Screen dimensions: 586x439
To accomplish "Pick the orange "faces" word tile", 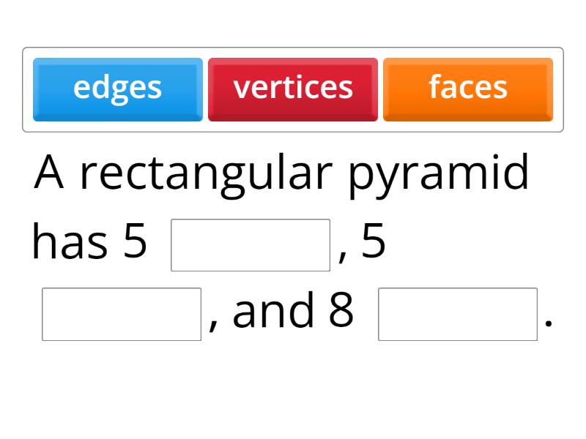I will [468, 89].
